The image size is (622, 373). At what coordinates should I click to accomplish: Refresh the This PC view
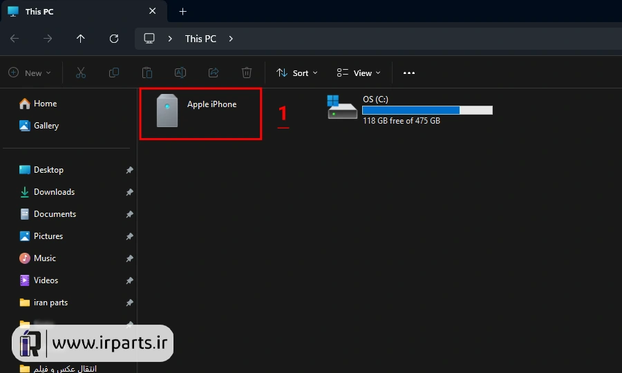tap(114, 39)
